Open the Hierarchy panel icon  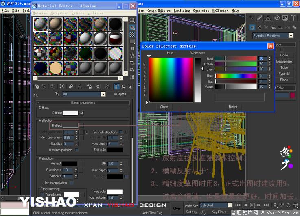268,18
